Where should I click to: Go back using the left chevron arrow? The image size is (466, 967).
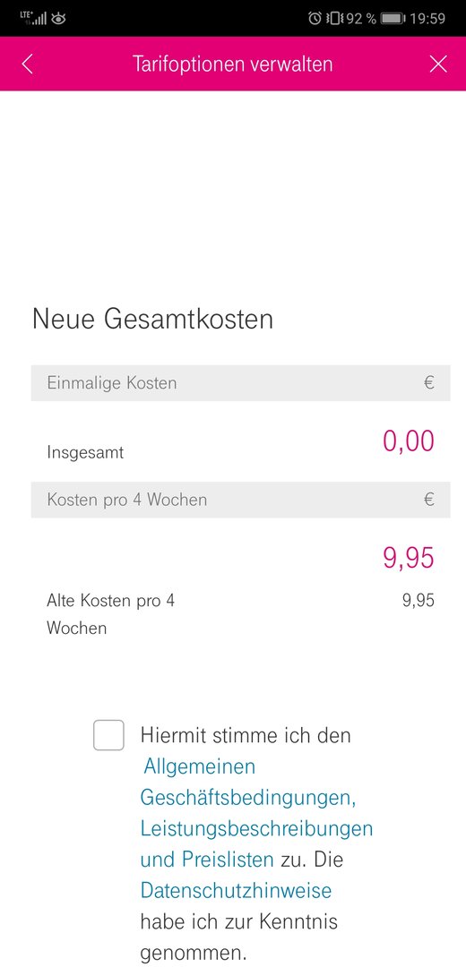(27, 64)
